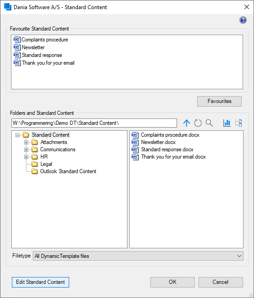Go up one folder with blue arrow
254x298 pixels.
pyautogui.click(x=187, y=123)
